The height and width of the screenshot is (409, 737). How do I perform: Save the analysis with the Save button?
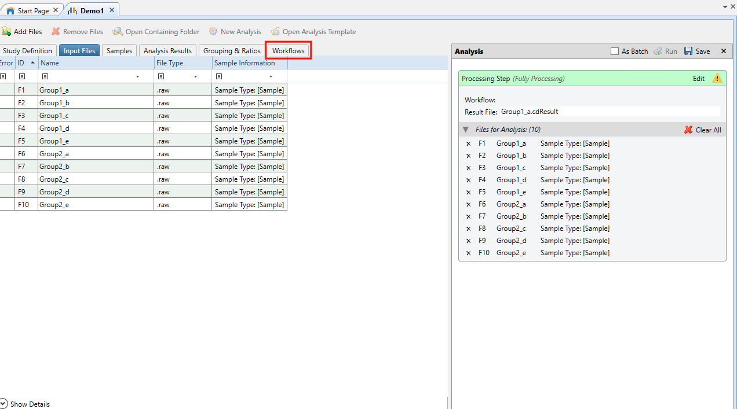coord(697,51)
